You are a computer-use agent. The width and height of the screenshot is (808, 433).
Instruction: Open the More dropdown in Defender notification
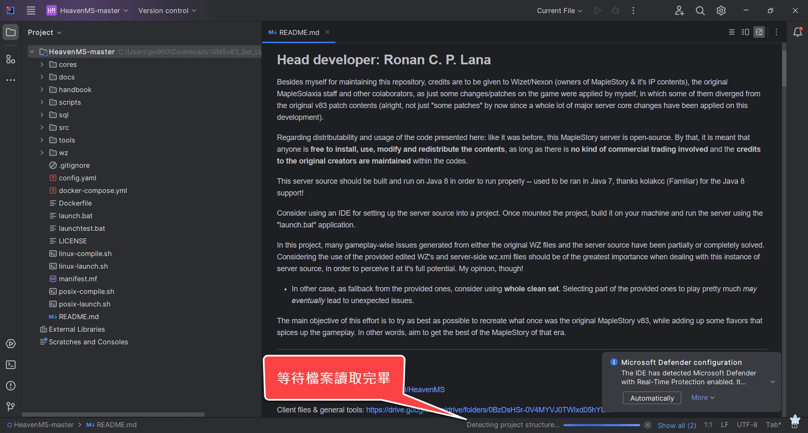point(703,398)
